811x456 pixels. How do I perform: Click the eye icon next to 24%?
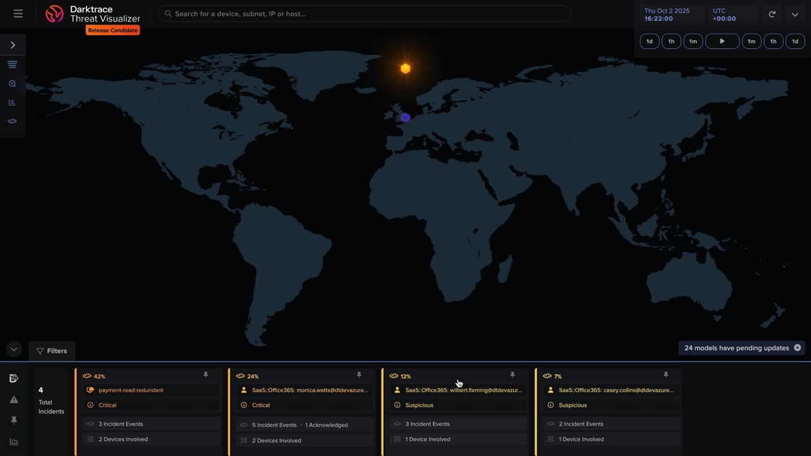pos(241,376)
